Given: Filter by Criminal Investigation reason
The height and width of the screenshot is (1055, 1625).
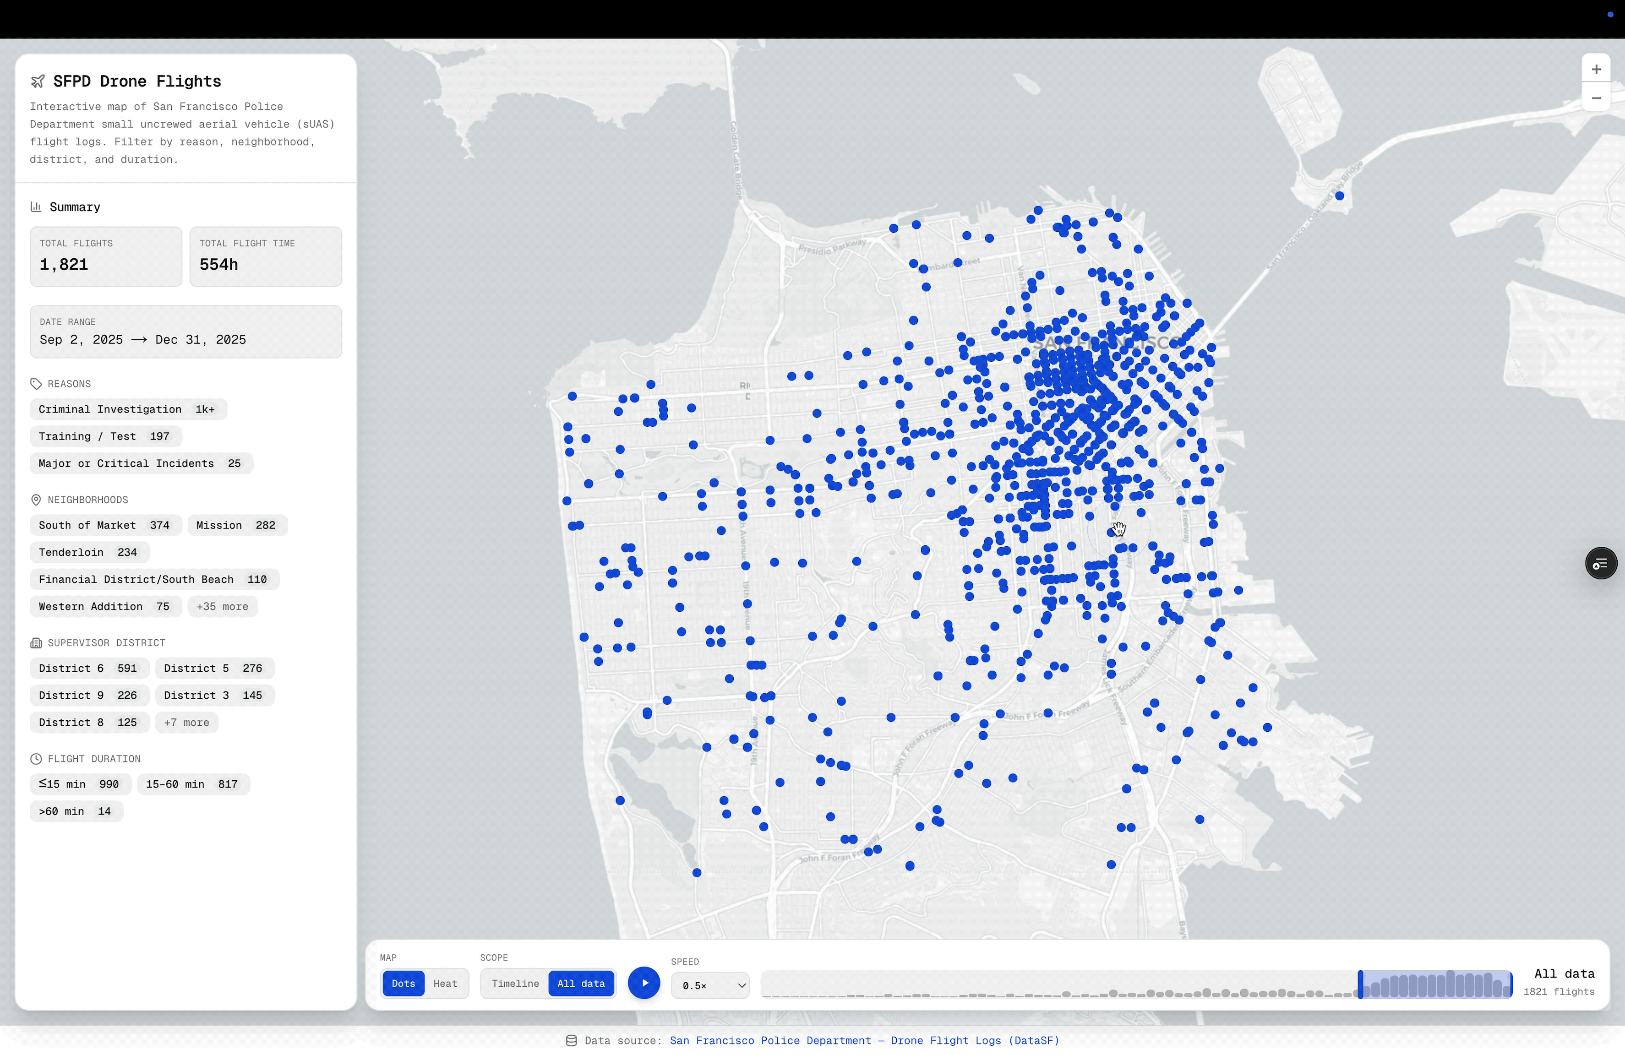Looking at the screenshot, I should coord(127,409).
